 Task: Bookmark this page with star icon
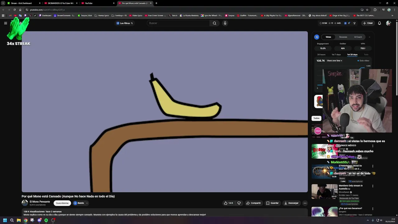pos(367,10)
